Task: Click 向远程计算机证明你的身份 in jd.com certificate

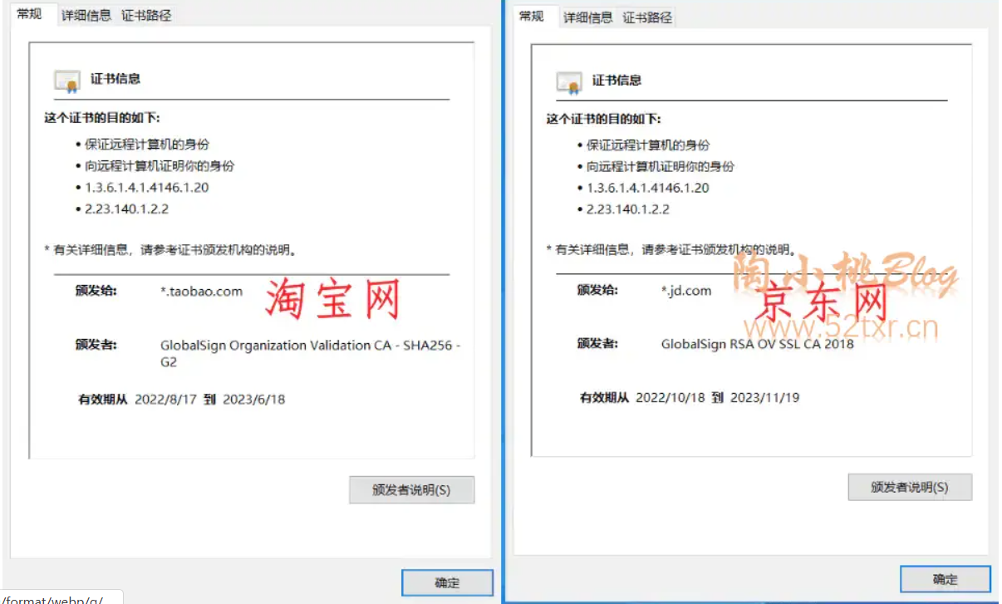Action: pos(661,167)
